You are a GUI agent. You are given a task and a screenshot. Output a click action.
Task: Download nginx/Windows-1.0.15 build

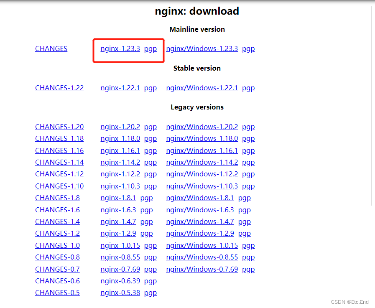click(202, 246)
